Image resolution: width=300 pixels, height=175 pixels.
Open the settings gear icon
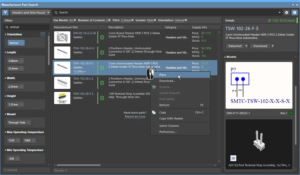[x=286, y=13]
